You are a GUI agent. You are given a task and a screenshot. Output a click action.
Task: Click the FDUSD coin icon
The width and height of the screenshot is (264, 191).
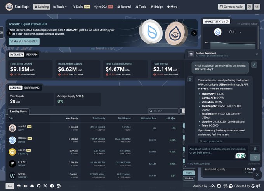(x=12, y=164)
